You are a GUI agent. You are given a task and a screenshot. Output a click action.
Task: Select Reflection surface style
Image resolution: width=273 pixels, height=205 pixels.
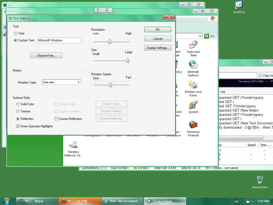pyautogui.click(x=18, y=119)
